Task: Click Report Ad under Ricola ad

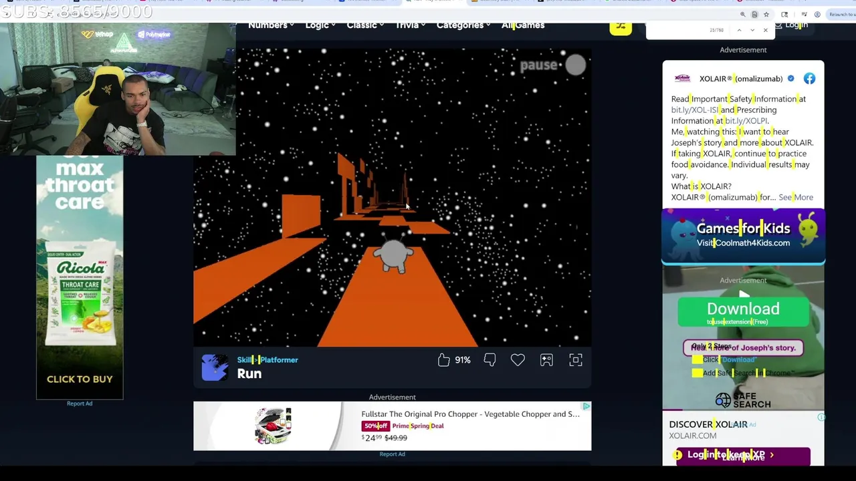Action: pos(80,404)
